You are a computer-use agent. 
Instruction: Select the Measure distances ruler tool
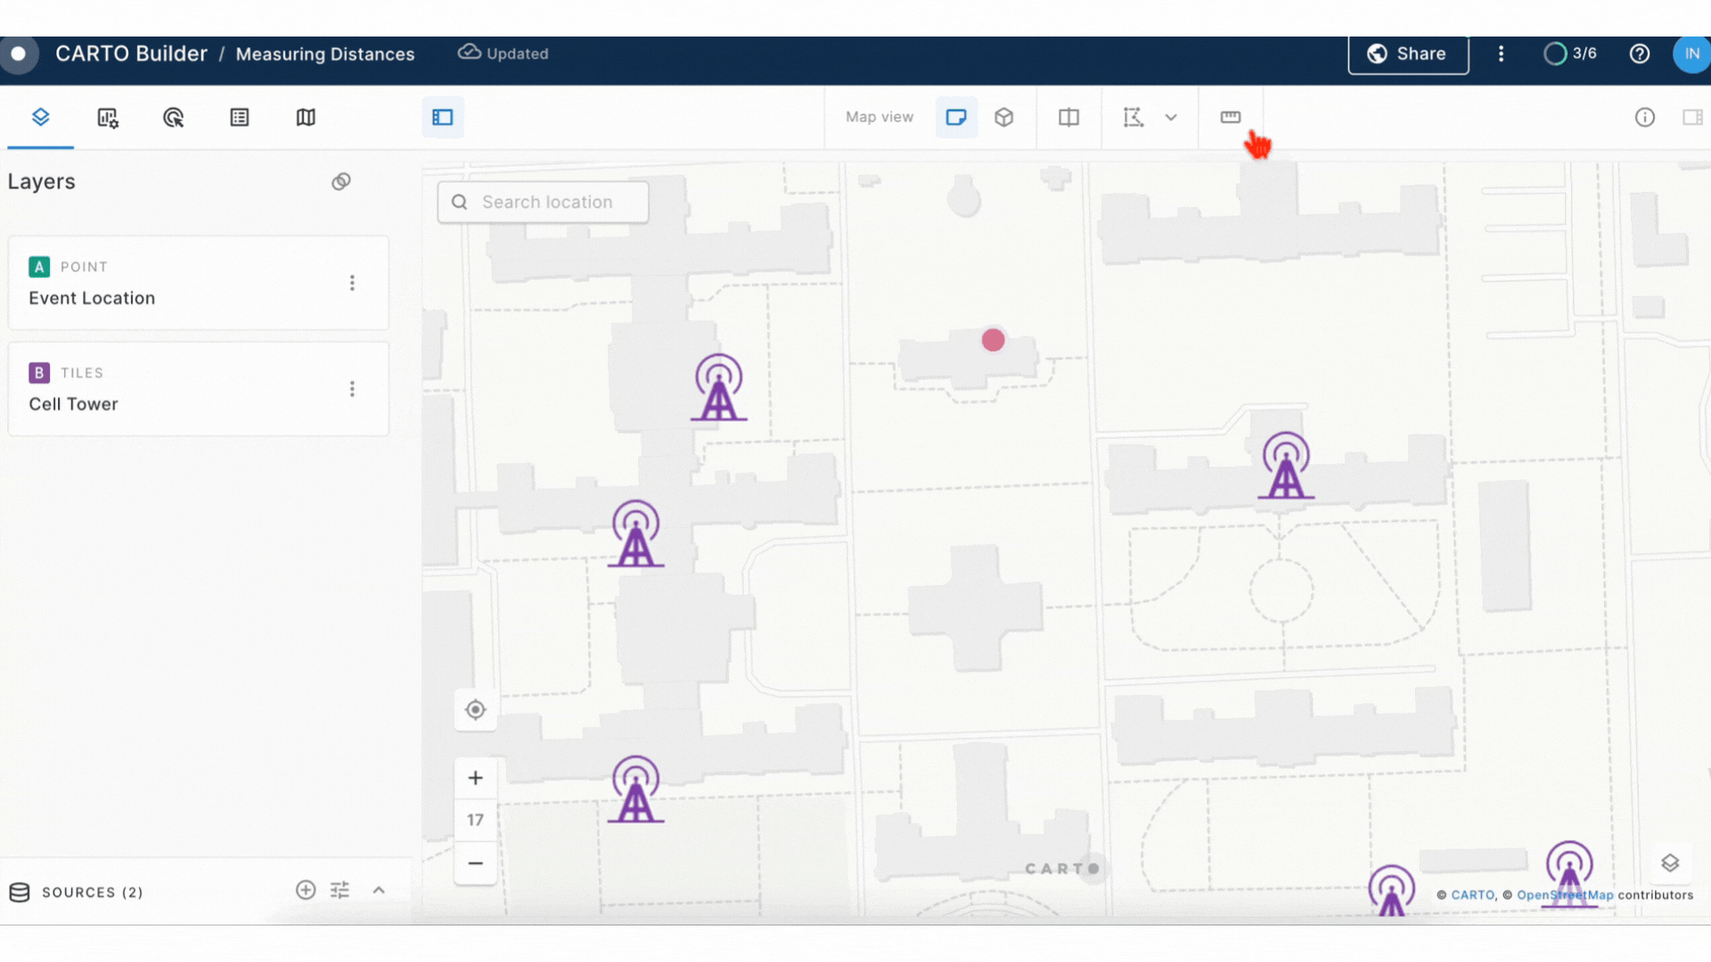[1231, 117]
